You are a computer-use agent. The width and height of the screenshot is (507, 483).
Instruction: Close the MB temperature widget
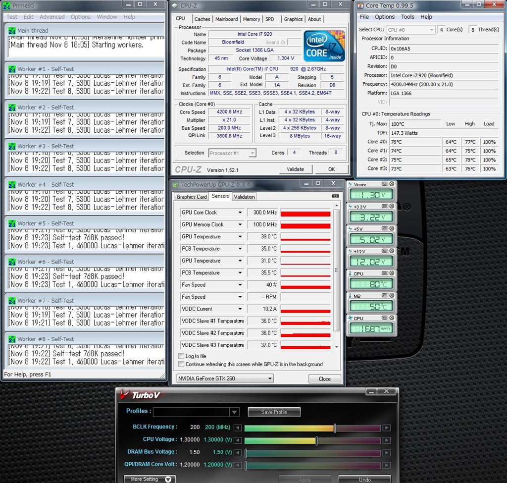392,295
